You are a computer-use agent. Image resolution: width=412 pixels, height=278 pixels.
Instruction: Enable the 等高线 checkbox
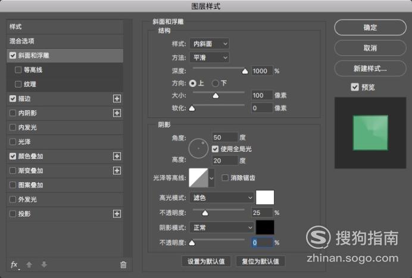coord(18,70)
